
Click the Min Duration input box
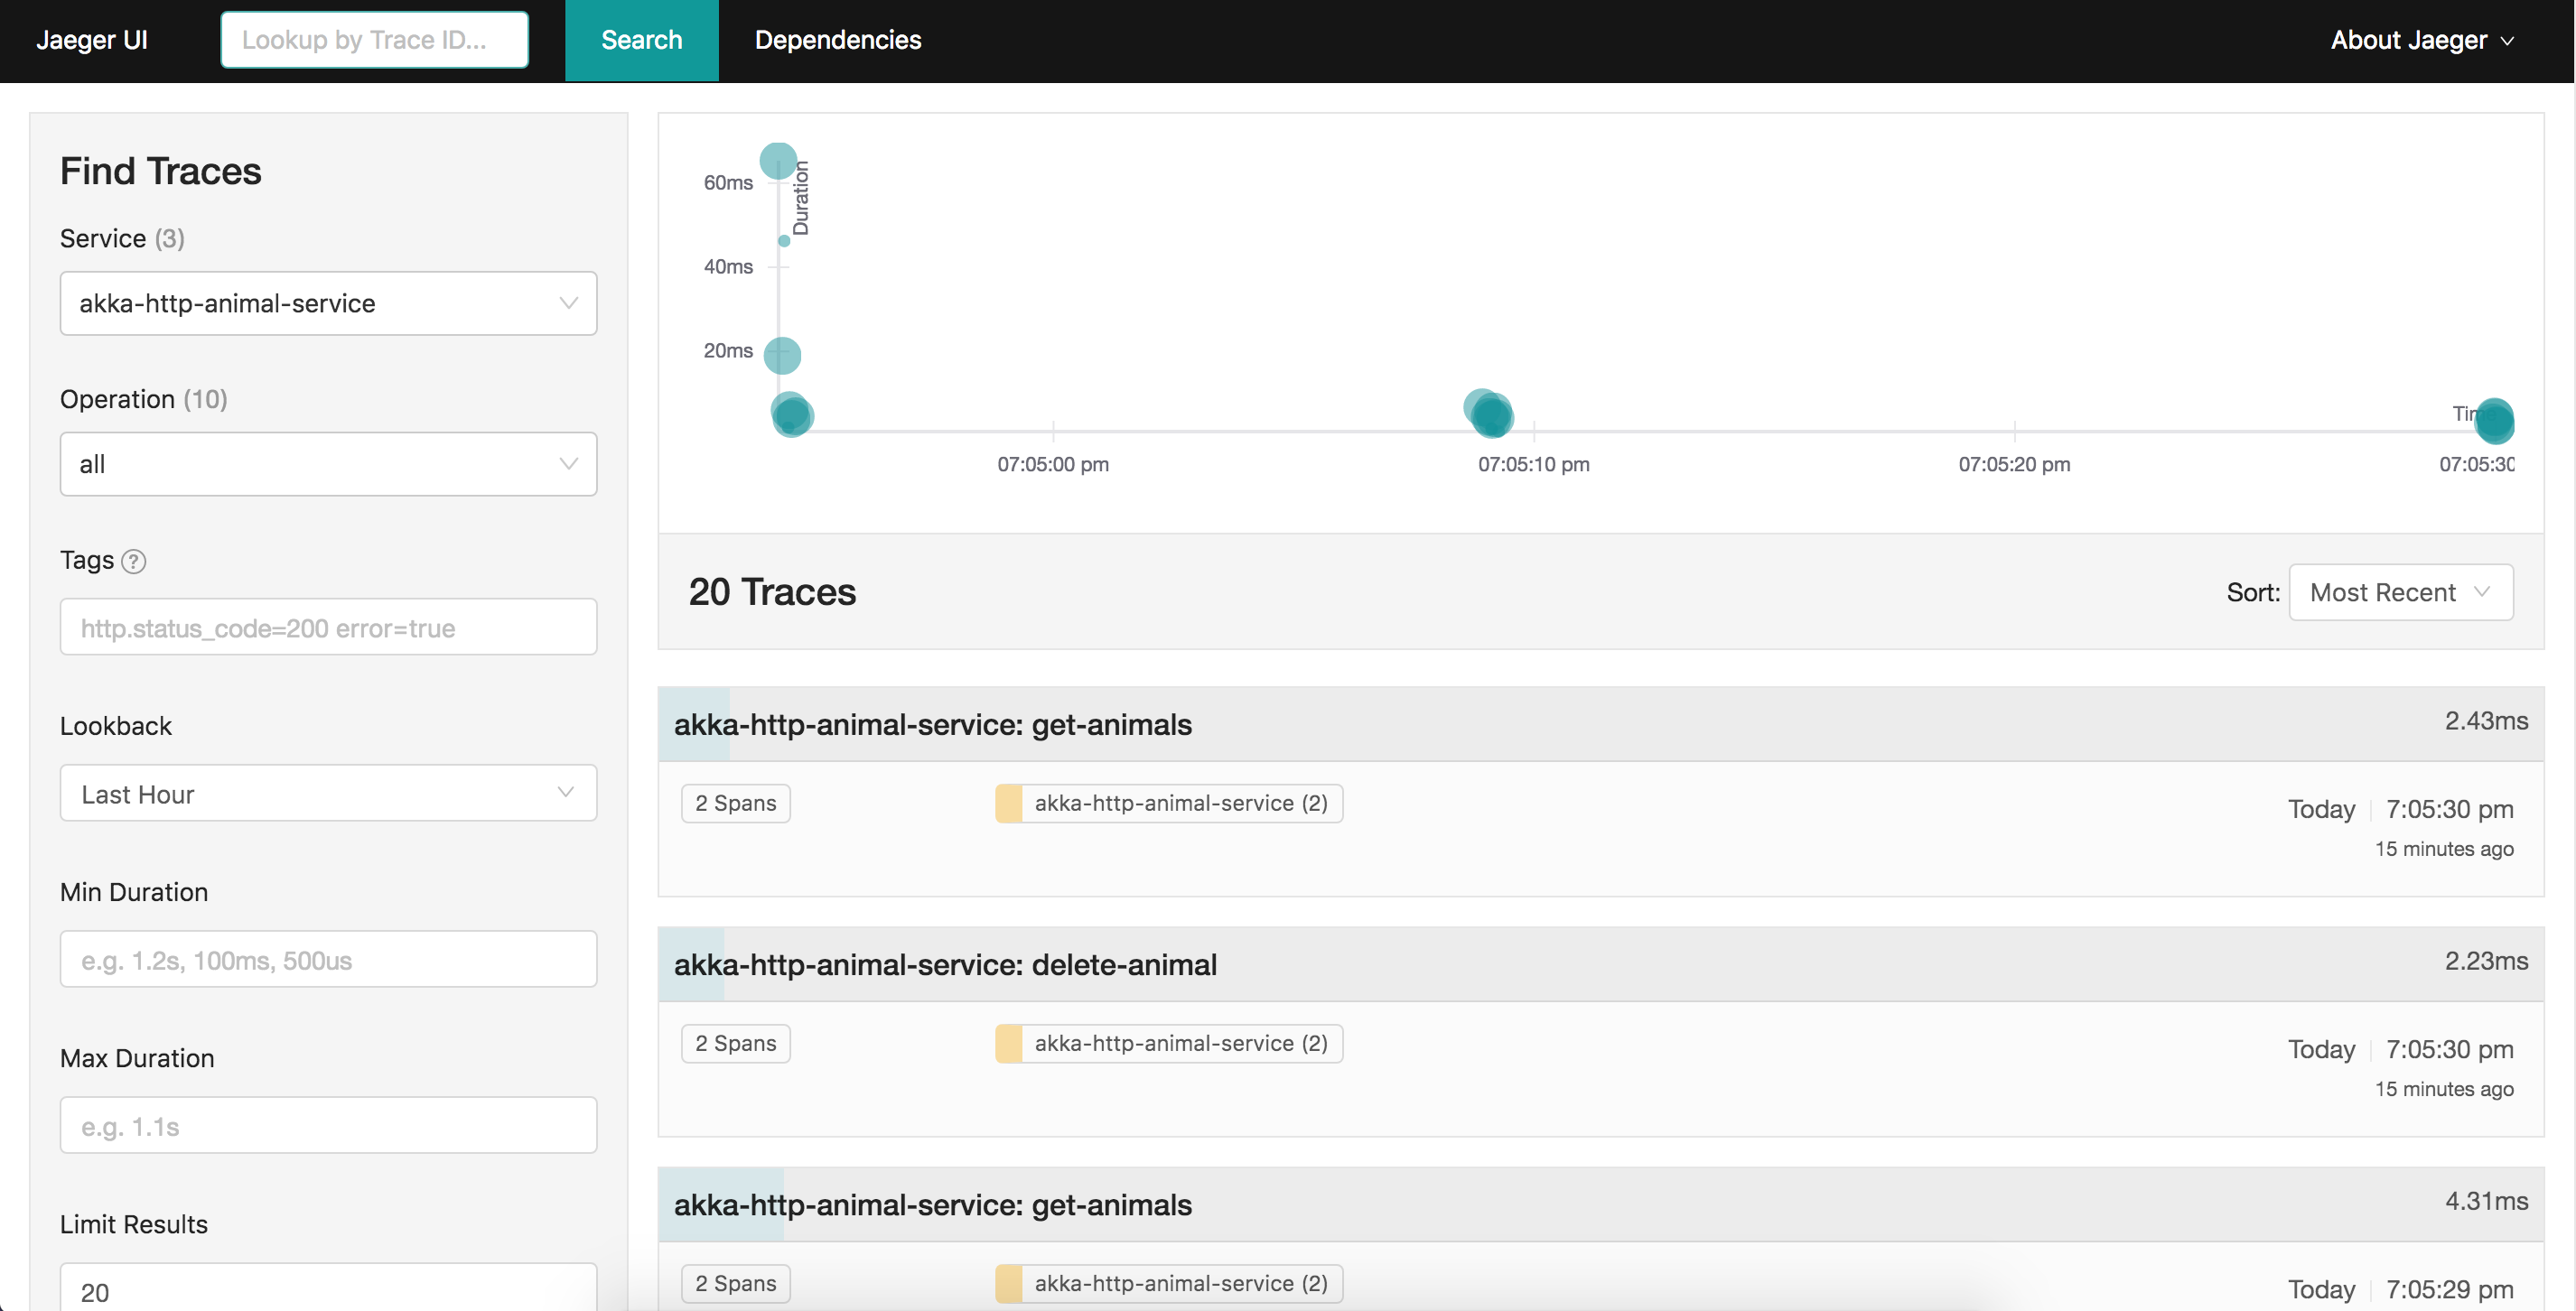328,960
